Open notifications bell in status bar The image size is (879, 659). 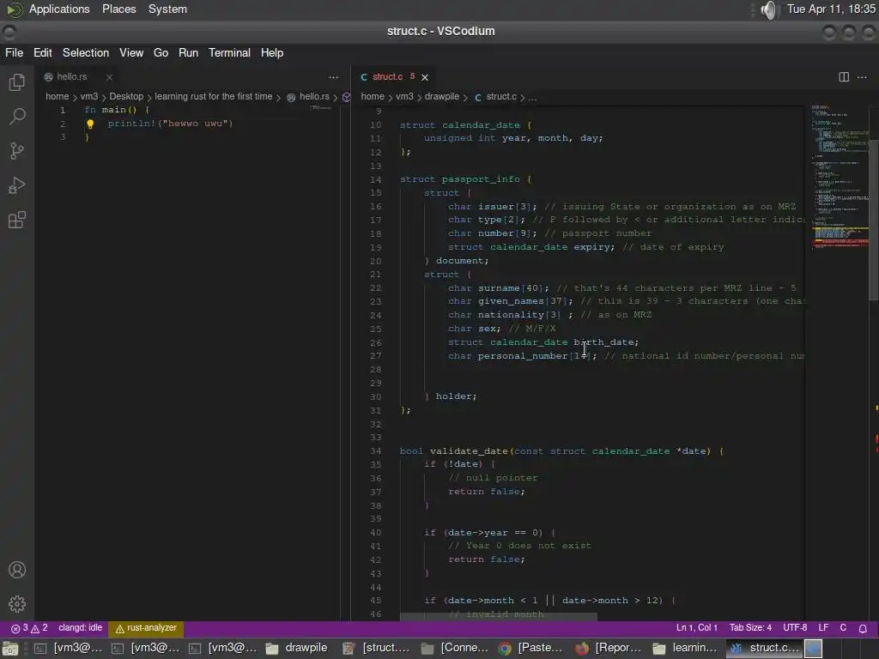(863, 628)
